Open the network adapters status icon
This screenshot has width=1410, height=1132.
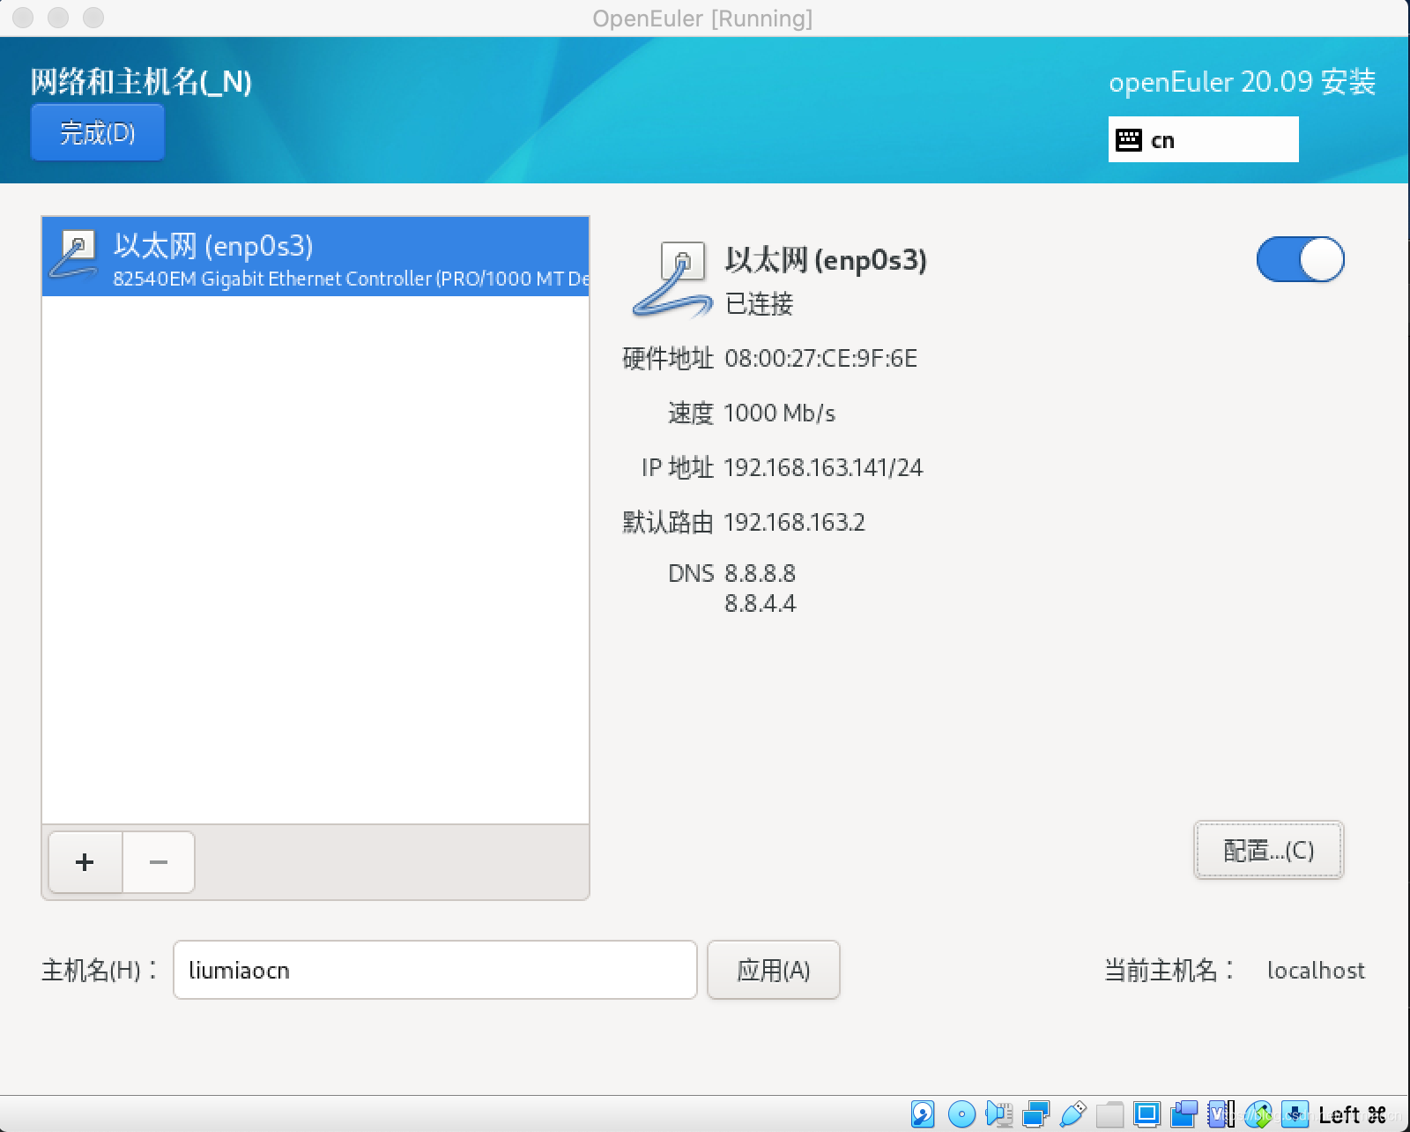click(x=1035, y=1114)
